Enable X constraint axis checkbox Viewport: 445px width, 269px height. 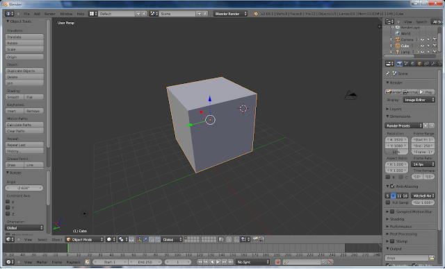coord(8,202)
